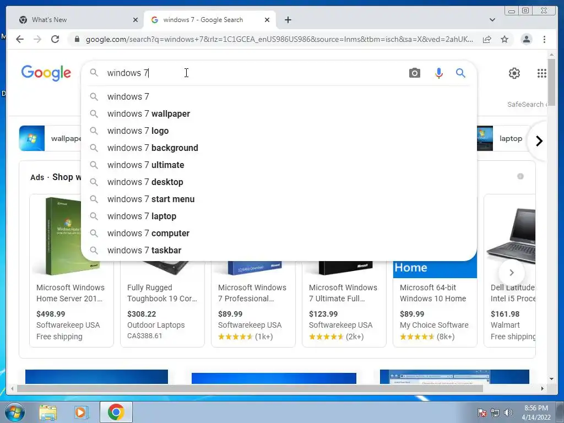
Task: Click the Google logo
Action: (x=46, y=73)
